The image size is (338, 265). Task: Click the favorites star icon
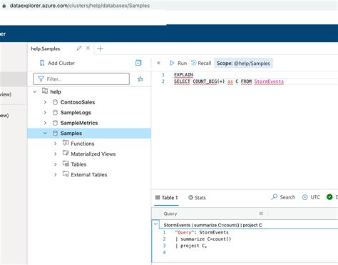point(140,79)
